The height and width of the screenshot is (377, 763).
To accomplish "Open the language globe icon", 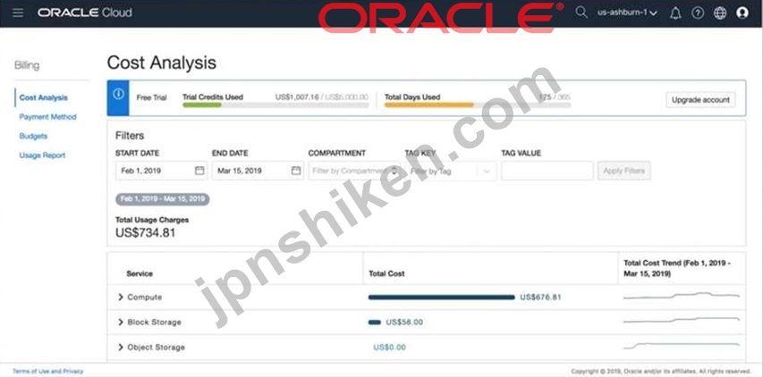I will (720, 13).
